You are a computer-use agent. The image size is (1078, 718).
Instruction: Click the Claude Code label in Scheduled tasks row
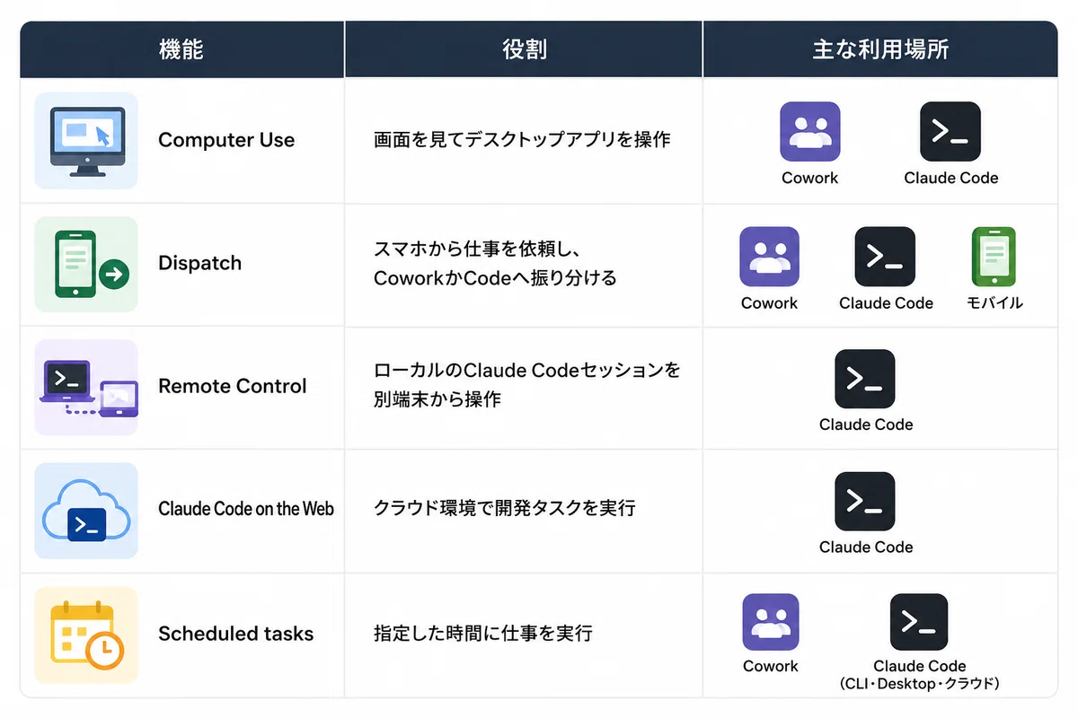click(x=920, y=666)
